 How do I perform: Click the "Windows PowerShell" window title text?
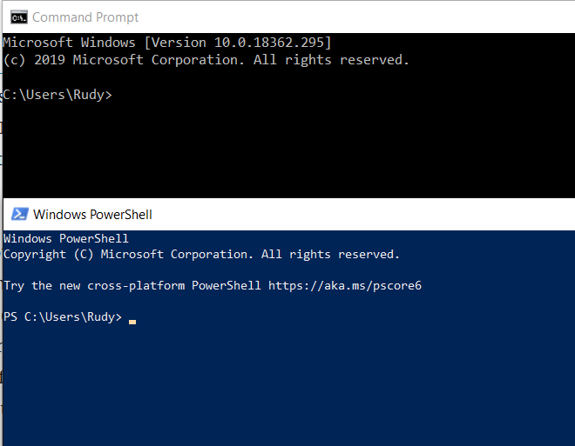(92, 214)
